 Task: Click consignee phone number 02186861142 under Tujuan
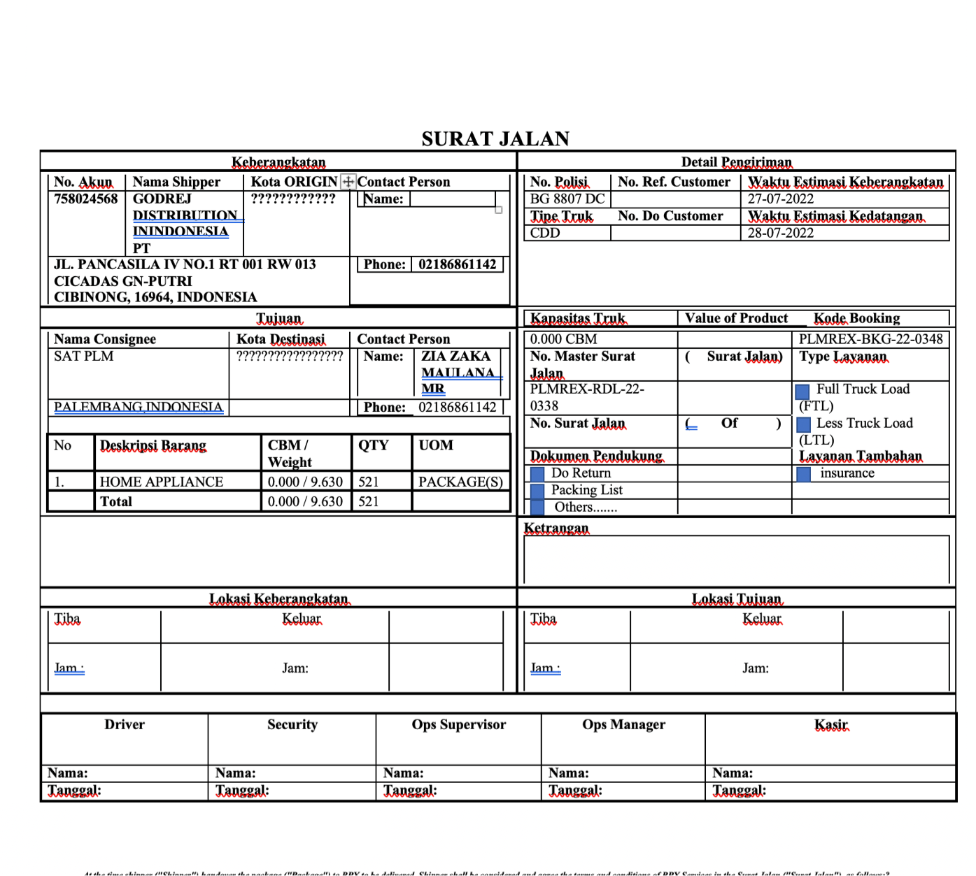pyautogui.click(x=458, y=407)
